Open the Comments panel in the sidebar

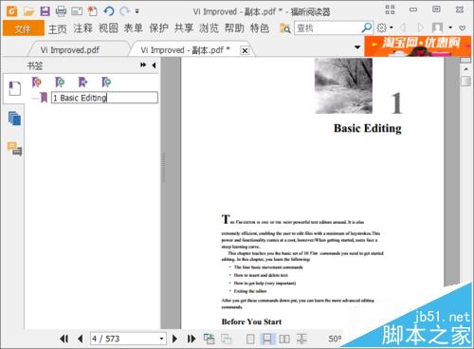point(14,149)
